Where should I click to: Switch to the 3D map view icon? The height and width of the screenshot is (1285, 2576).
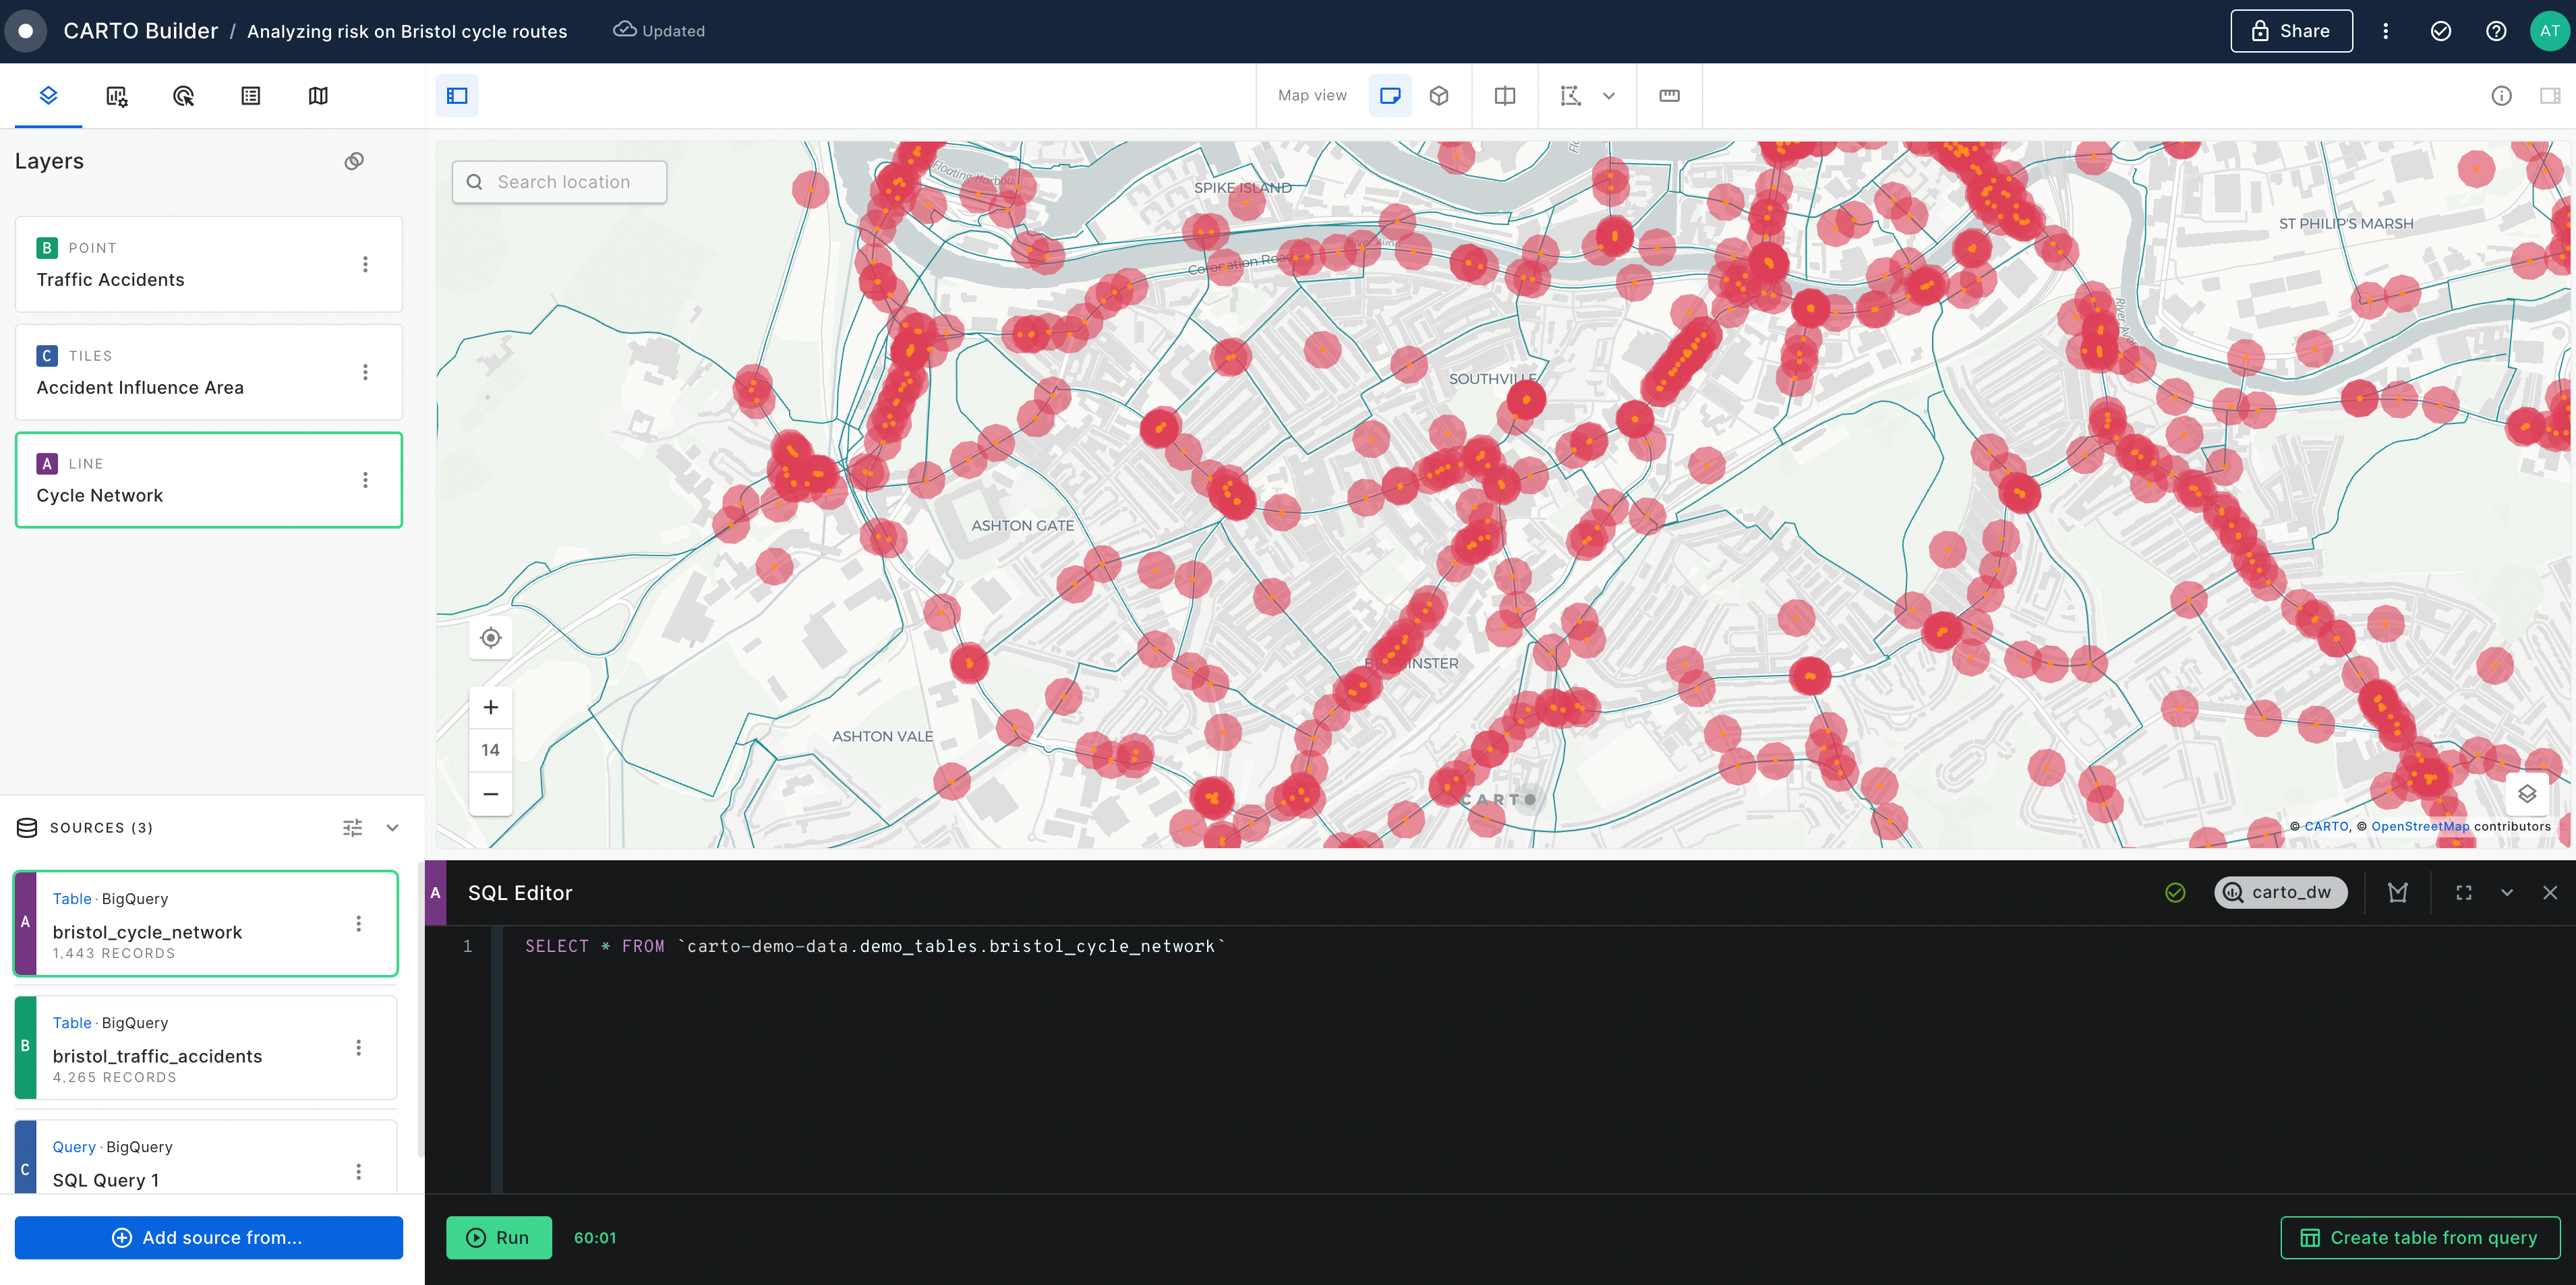[x=1439, y=96]
